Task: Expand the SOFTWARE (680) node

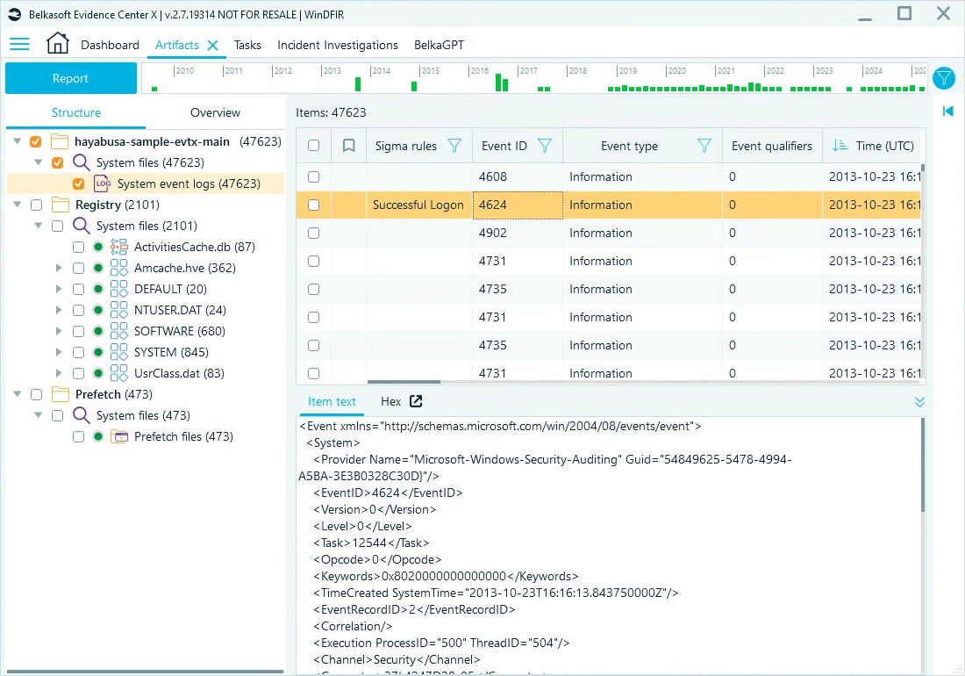Action: [x=59, y=331]
